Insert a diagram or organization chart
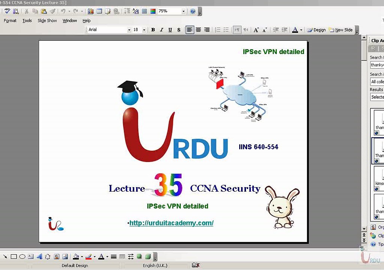384x270 pixels. pos(48,256)
